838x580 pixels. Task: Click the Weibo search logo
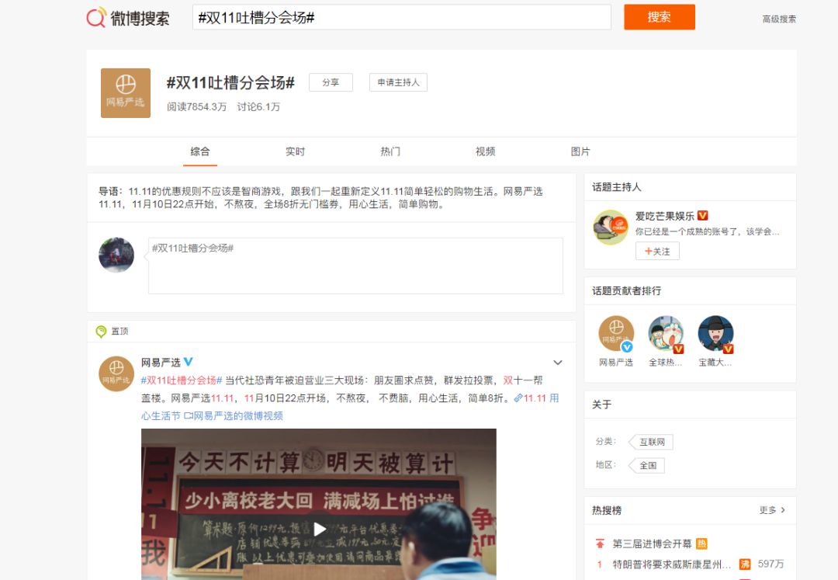coord(127,18)
